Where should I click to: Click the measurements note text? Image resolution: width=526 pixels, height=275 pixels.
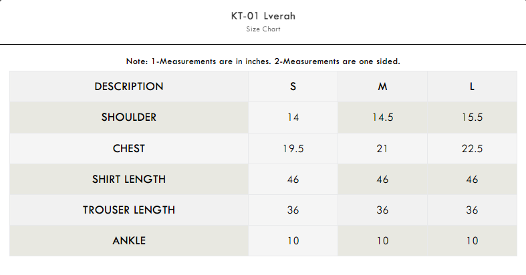pyautogui.click(x=263, y=61)
